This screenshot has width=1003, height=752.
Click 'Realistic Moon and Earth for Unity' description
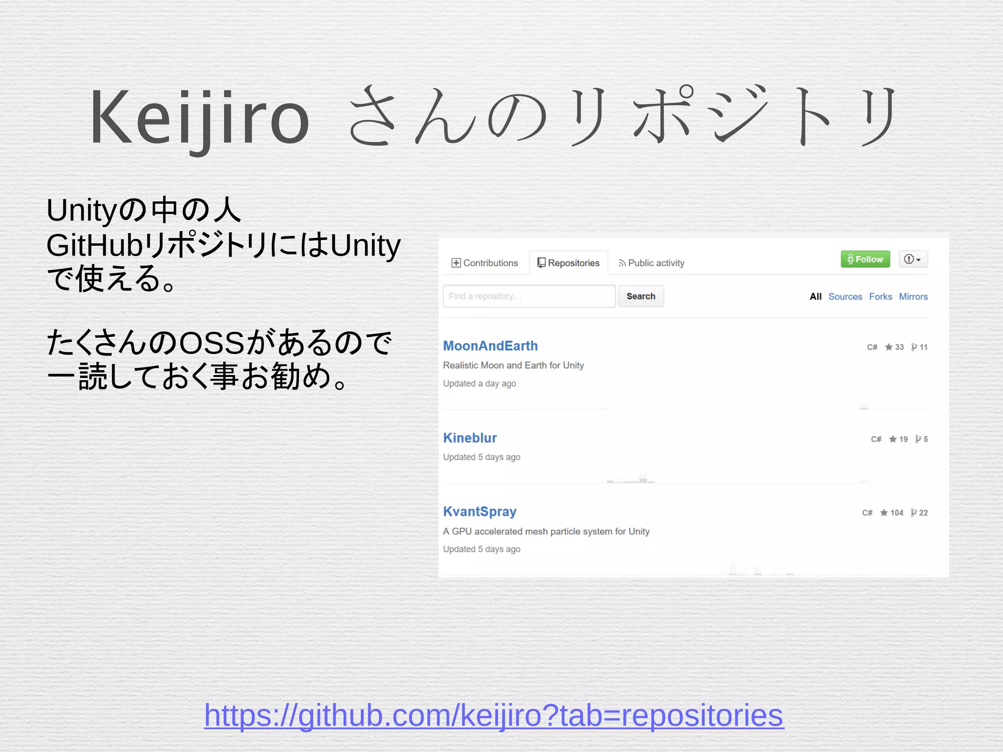coord(513,365)
